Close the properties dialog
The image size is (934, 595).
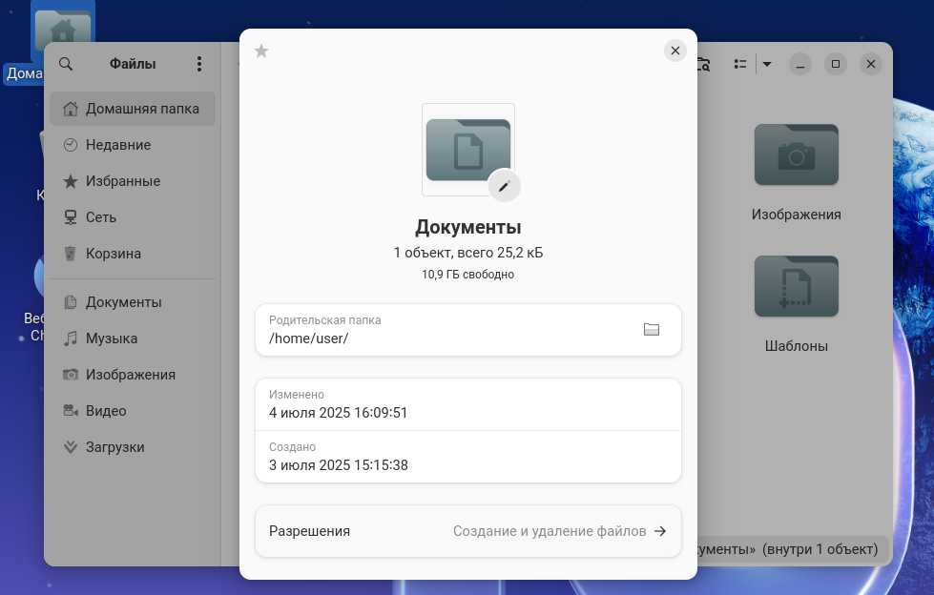click(x=675, y=51)
